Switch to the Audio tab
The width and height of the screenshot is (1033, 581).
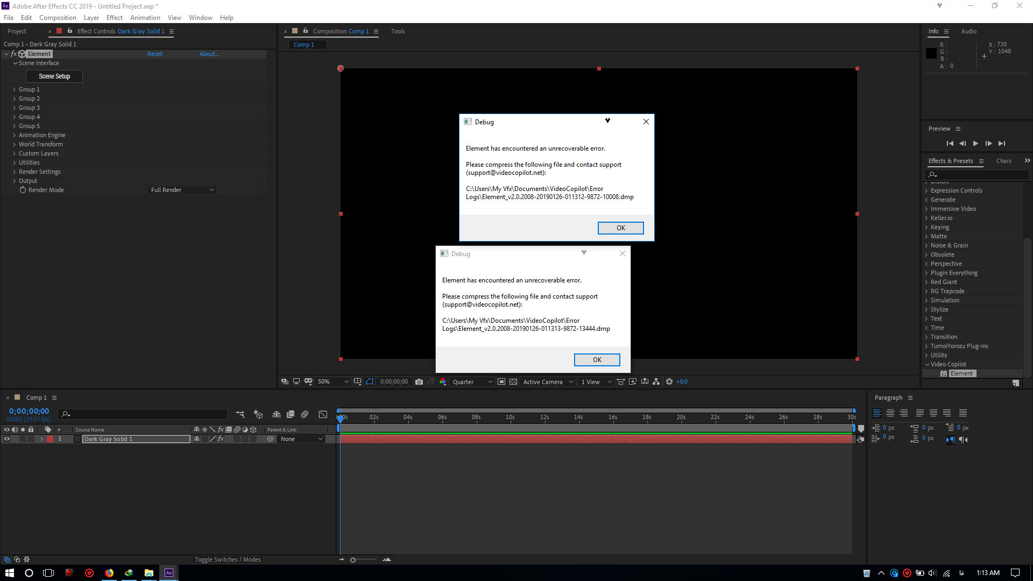968,32
